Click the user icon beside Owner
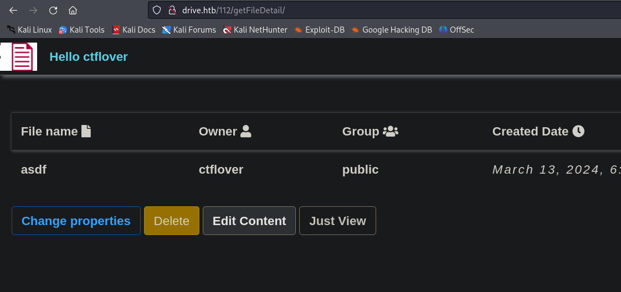The height and width of the screenshot is (292, 621). point(246,131)
